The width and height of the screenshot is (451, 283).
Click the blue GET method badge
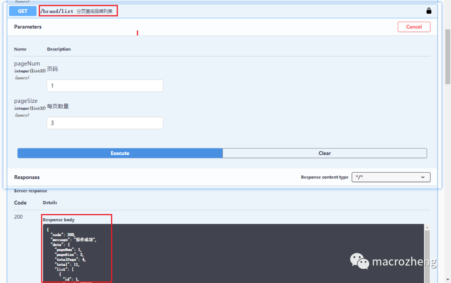click(23, 11)
